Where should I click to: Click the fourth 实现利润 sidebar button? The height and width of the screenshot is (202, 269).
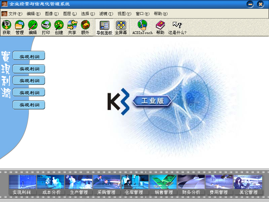click(x=29, y=92)
